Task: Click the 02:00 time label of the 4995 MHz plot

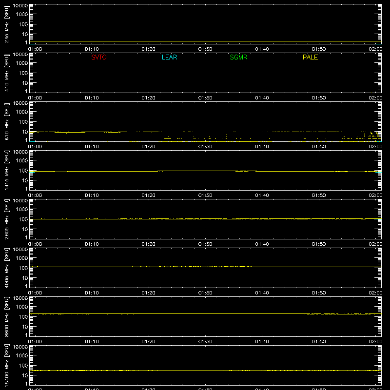Action: click(x=375, y=293)
